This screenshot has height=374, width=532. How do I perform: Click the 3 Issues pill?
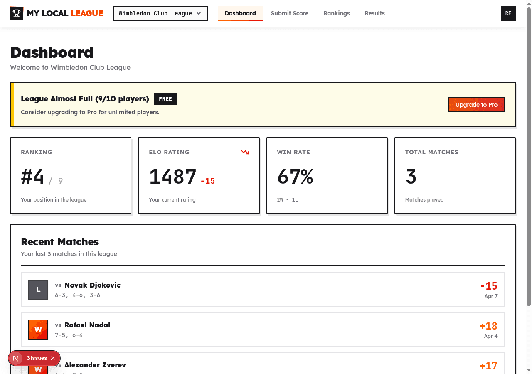(x=37, y=358)
